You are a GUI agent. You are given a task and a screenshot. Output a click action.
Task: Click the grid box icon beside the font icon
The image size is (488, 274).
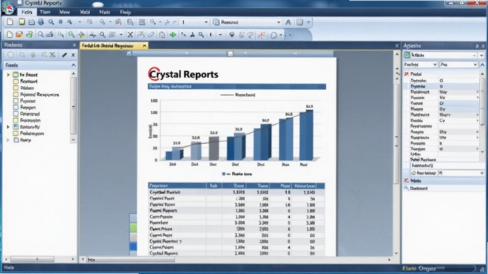pyautogui.click(x=300, y=23)
